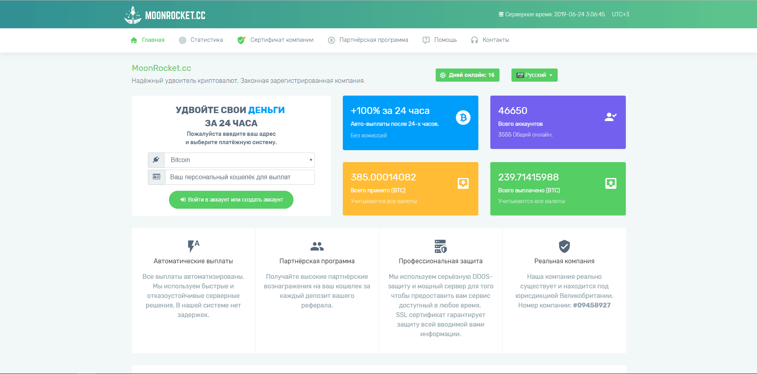Viewport: 757px width, 374px height.
Task: Click the MoonRocket rocket logo icon
Action: [133, 15]
